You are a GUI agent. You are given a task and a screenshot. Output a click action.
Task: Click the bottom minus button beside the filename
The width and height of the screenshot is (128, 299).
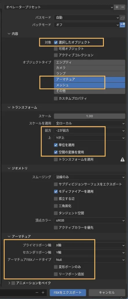37,292
